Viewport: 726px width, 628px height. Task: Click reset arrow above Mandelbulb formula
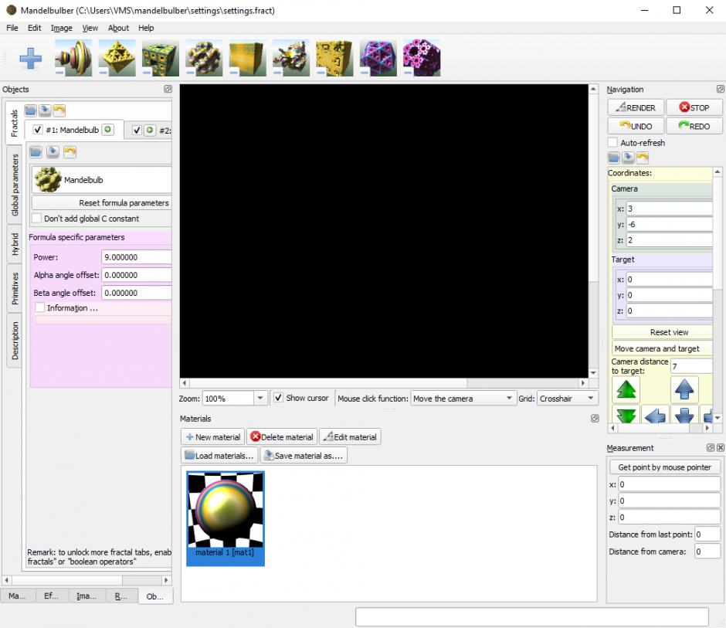70,152
